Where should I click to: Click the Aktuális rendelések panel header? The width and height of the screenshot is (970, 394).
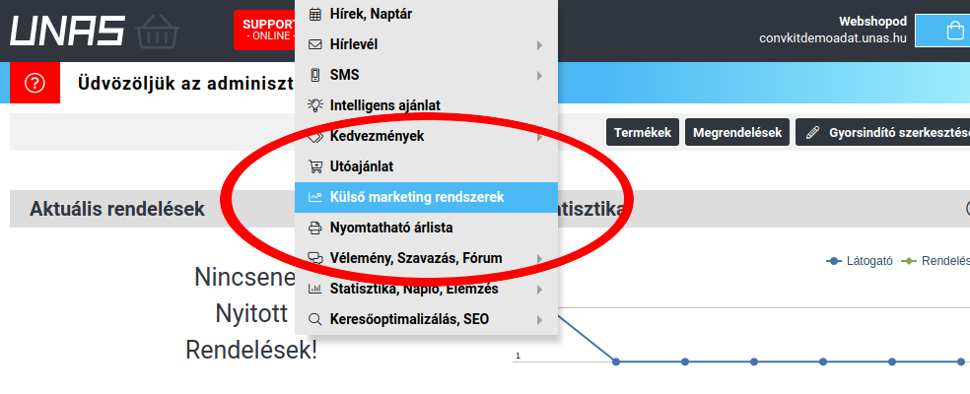152,209
